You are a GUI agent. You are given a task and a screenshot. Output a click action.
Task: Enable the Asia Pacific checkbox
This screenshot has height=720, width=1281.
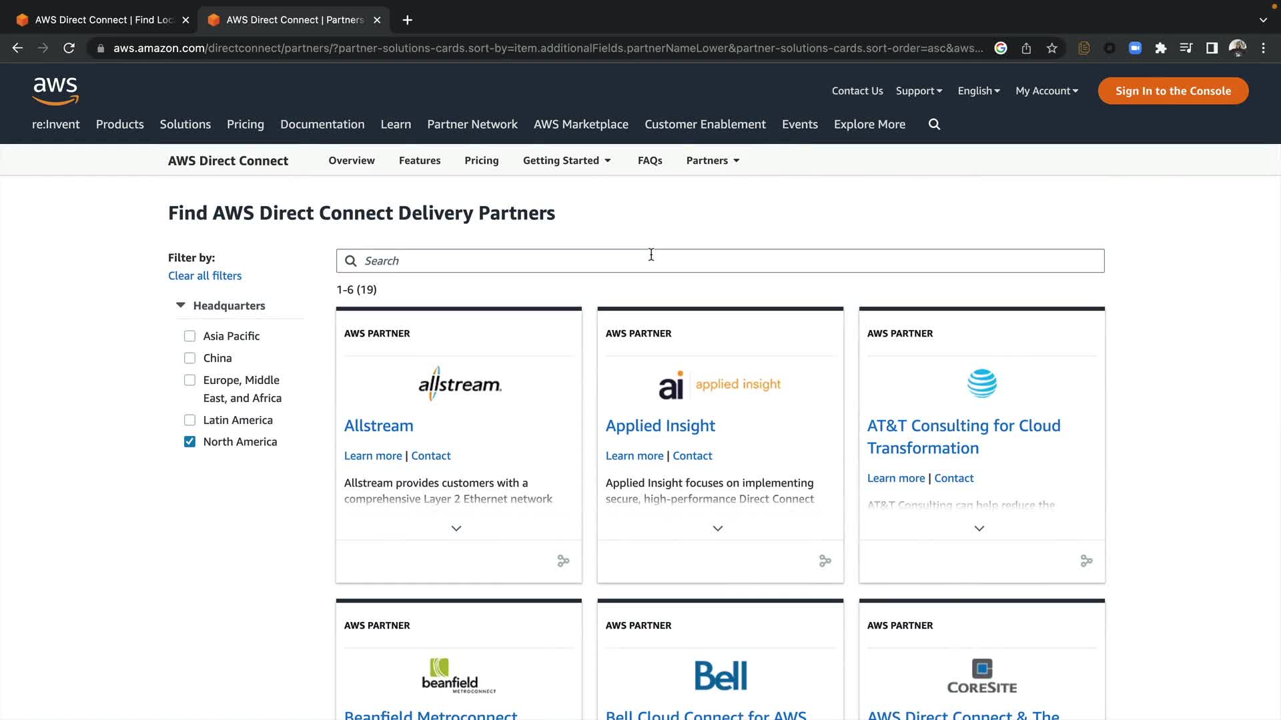pos(190,336)
